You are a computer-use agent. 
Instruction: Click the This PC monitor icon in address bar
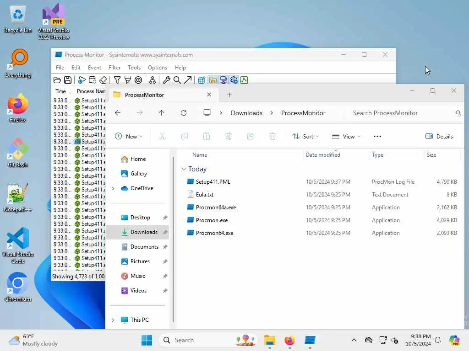click(207, 113)
